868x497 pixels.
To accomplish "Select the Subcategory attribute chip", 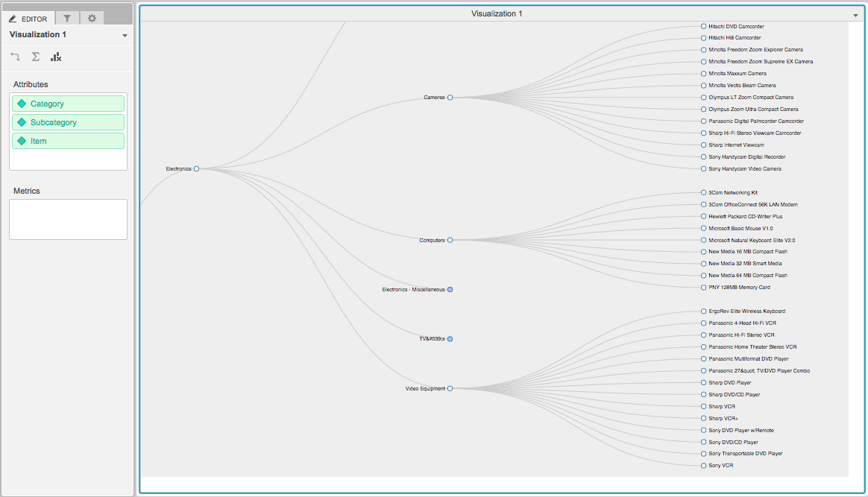I will 68,122.
